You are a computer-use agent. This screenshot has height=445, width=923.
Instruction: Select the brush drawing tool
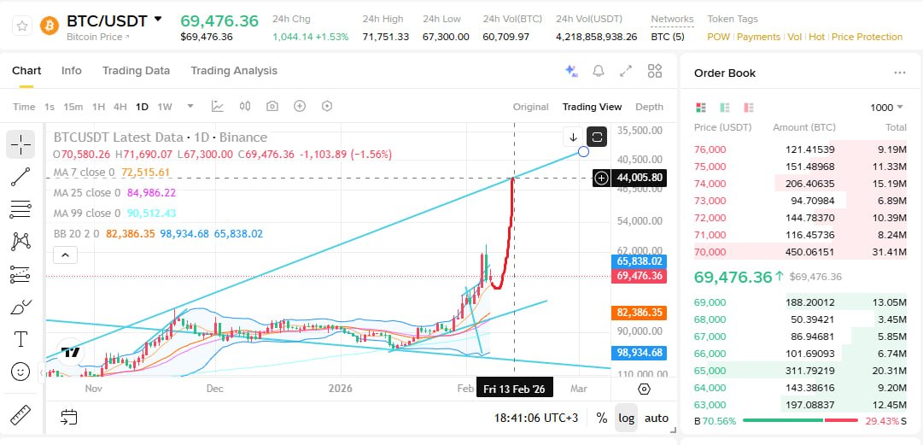click(20, 307)
